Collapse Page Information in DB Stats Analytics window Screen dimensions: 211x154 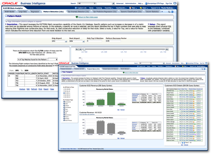[x=6, y=21]
